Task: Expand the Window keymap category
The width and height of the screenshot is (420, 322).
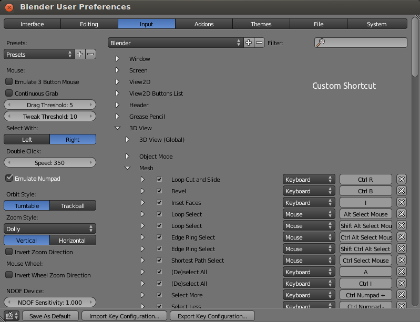Action: pos(117,59)
